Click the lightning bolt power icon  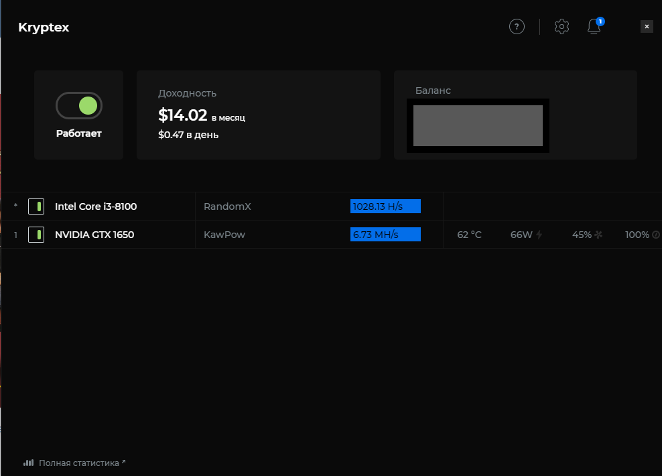(x=539, y=235)
